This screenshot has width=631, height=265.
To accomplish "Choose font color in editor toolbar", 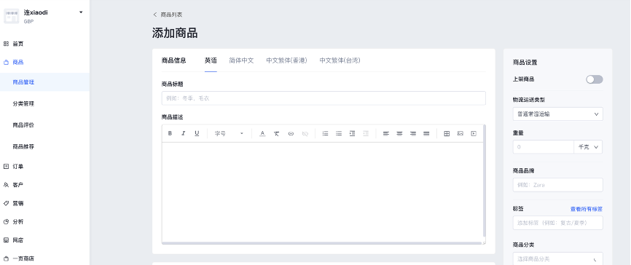I will point(262,133).
